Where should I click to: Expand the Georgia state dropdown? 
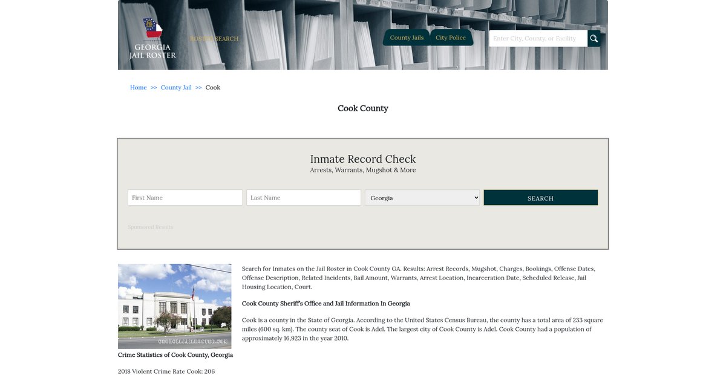pos(422,198)
